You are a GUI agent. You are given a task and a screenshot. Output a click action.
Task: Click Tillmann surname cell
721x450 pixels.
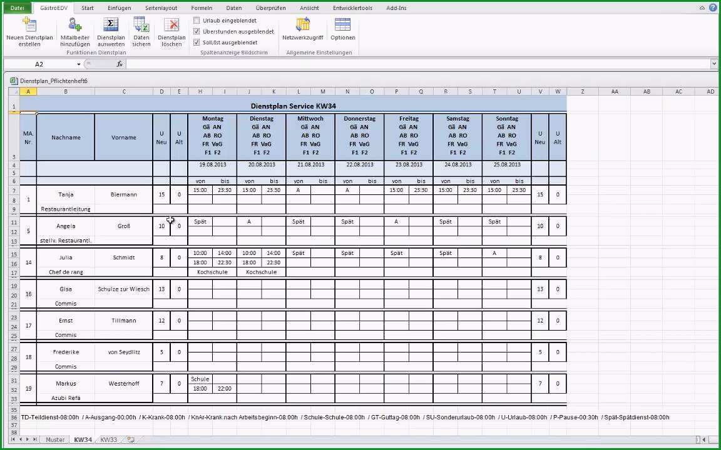coord(124,321)
